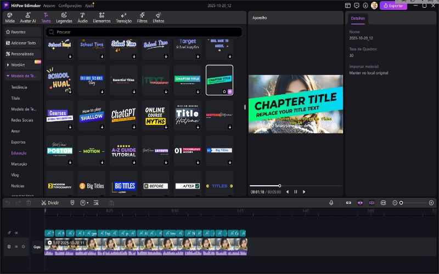Open the Transição transitions panel
Image resolution: width=439 pixels, height=274 pixels.
123,17
